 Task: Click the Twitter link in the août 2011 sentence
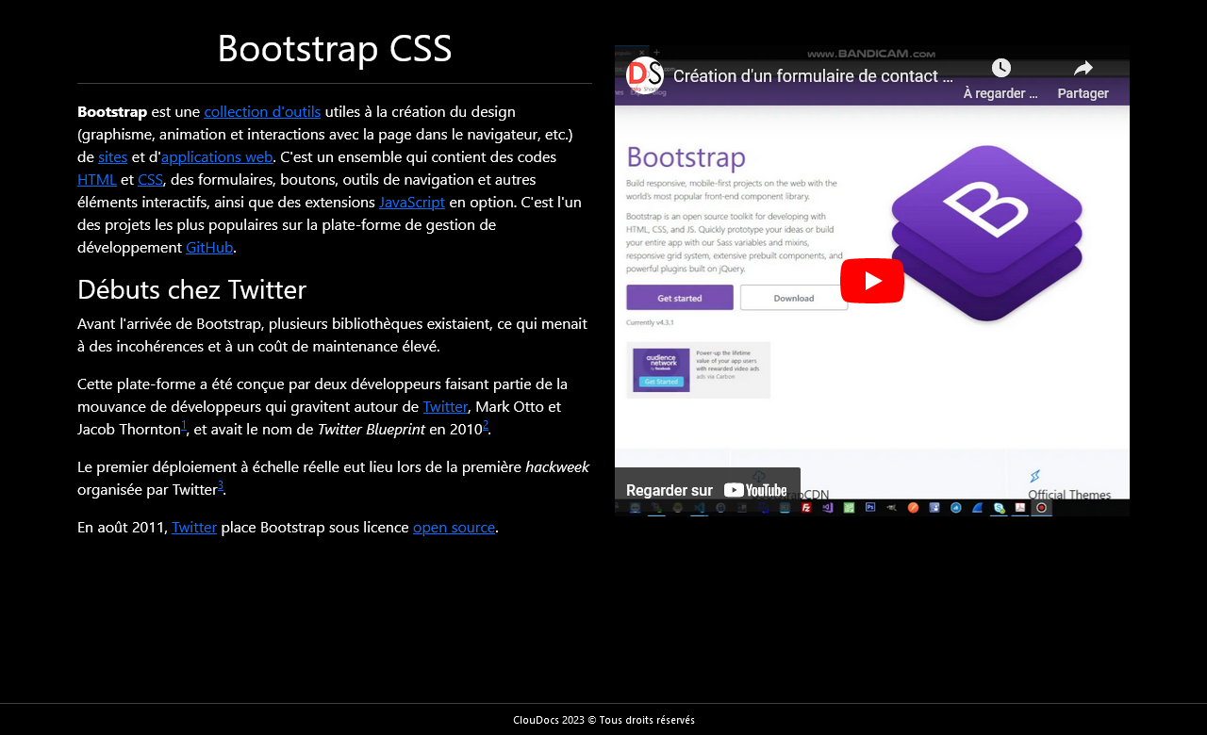pos(193,527)
